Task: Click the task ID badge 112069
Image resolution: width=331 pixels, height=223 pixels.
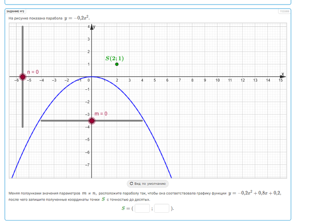Action: (284, 12)
